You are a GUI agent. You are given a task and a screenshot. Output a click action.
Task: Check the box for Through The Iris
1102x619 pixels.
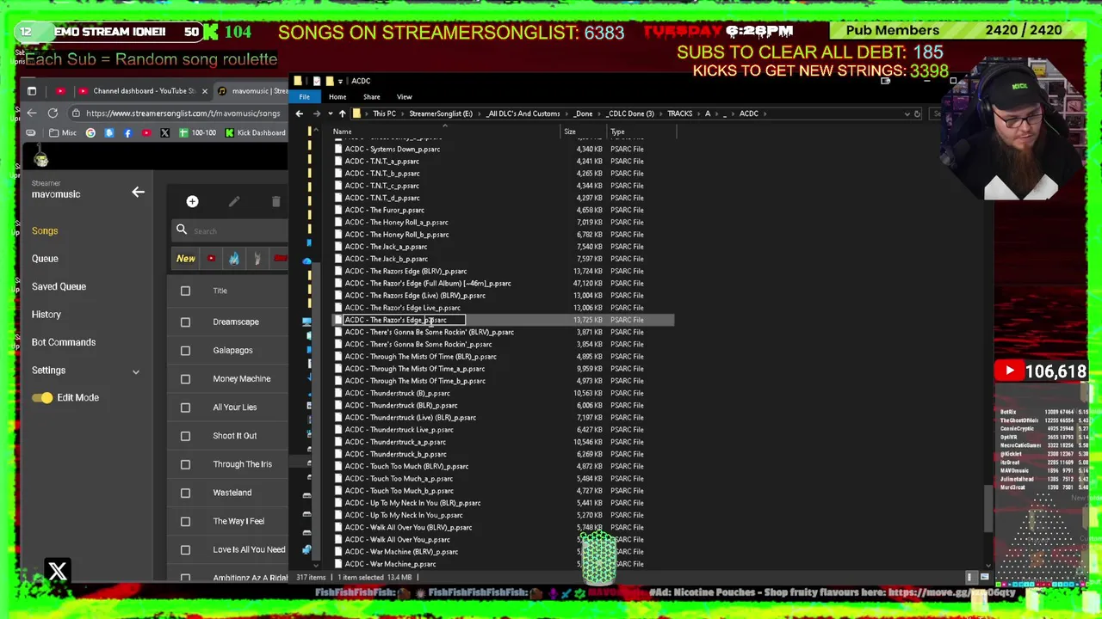click(x=185, y=464)
